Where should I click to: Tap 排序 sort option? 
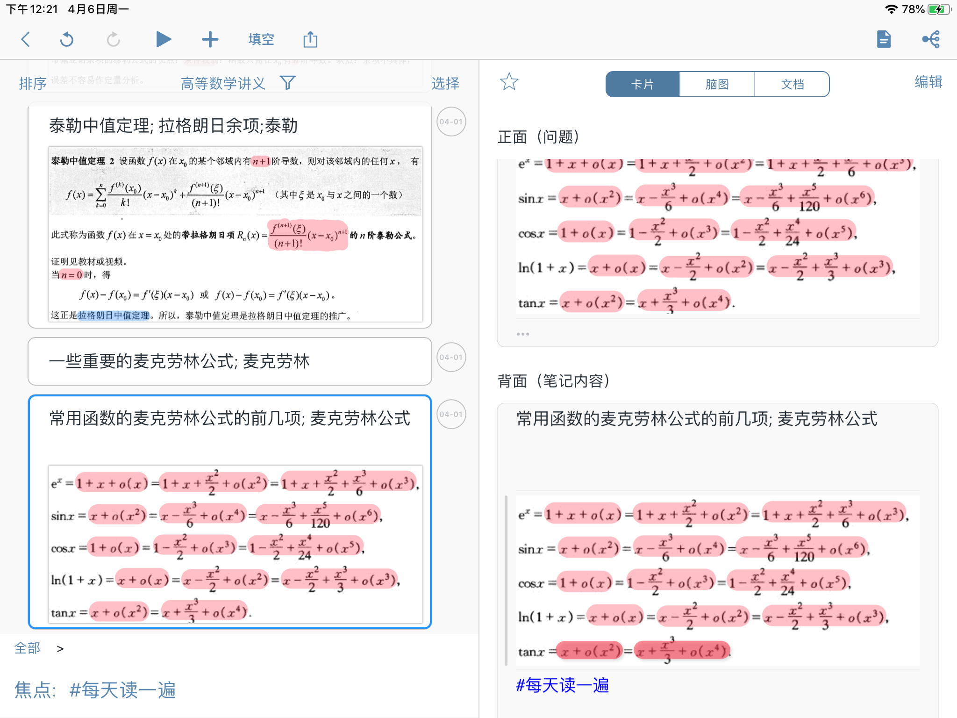[x=33, y=83]
